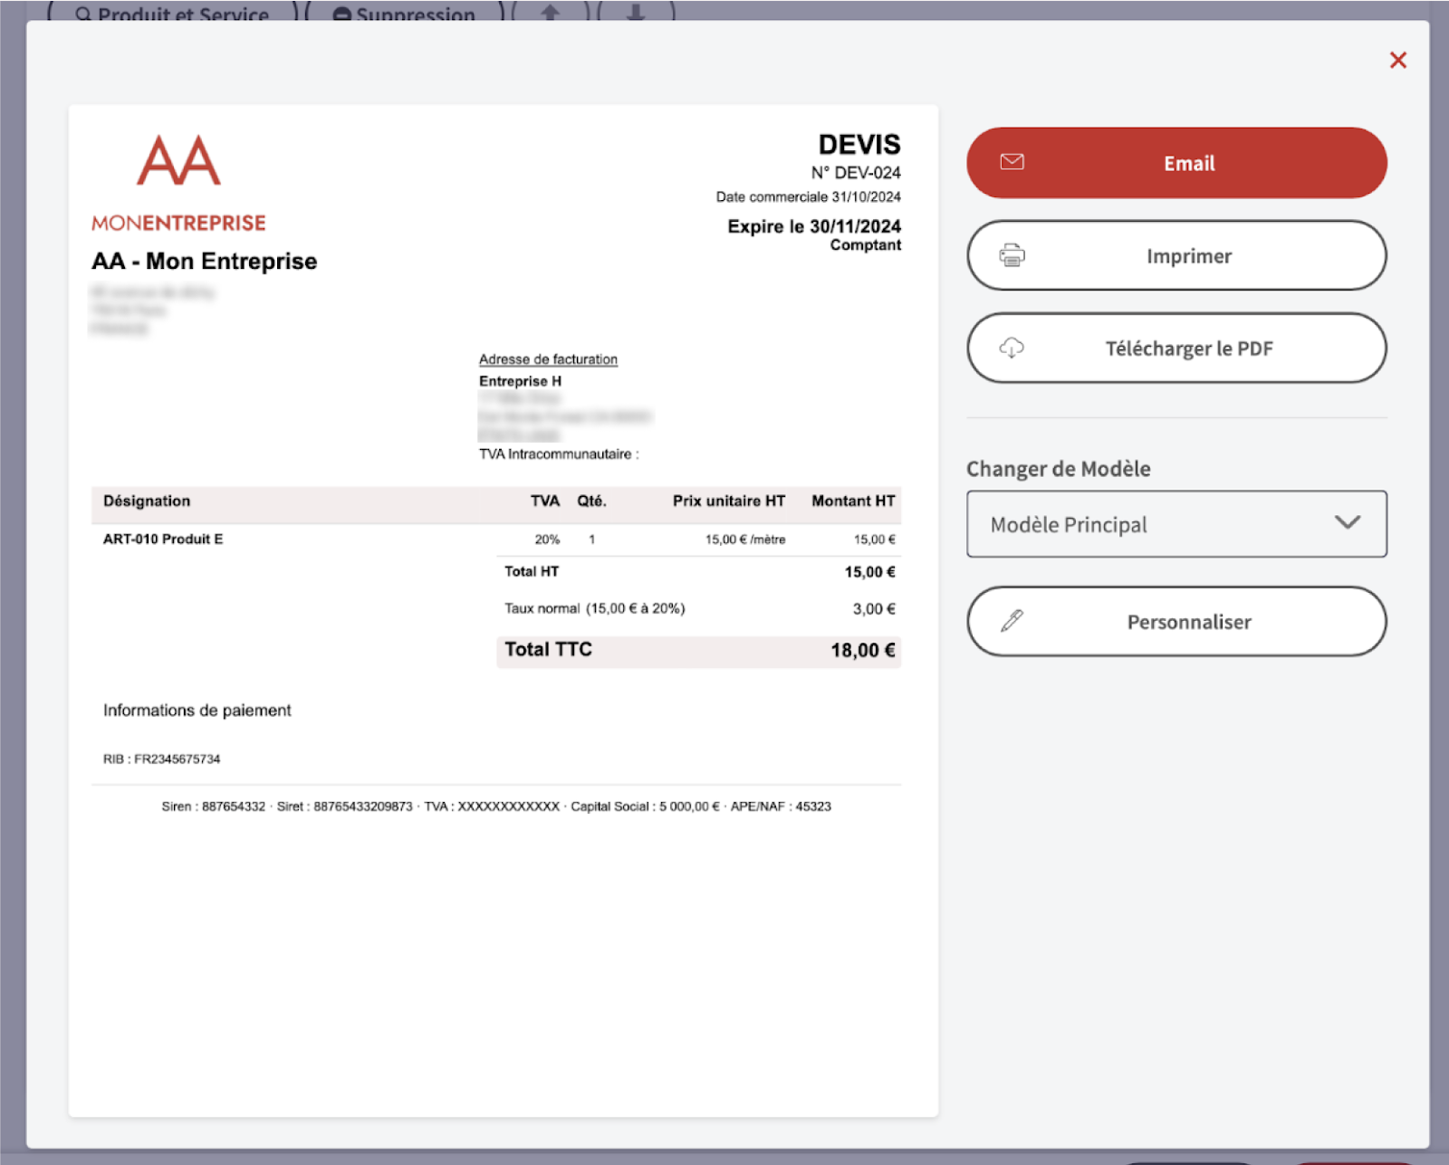This screenshot has width=1449, height=1165.
Task: Download the quote with Télécharger le PDF
Action: click(x=1176, y=348)
